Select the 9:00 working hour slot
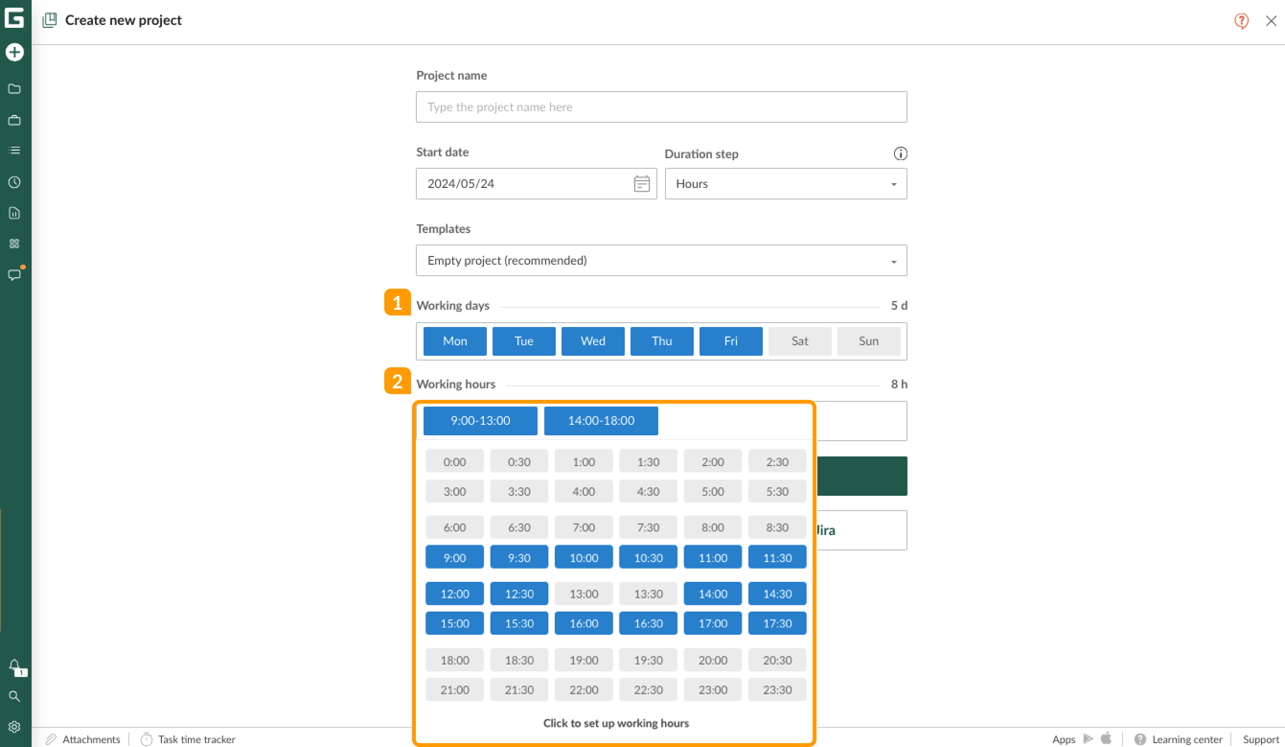1285x747 pixels. coord(454,558)
